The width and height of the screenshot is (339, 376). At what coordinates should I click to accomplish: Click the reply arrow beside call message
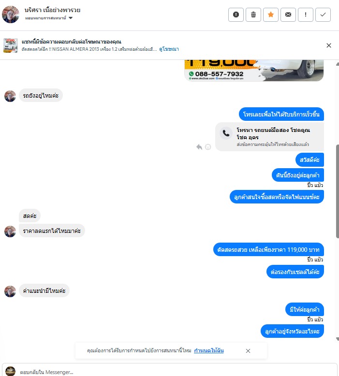pos(199,147)
